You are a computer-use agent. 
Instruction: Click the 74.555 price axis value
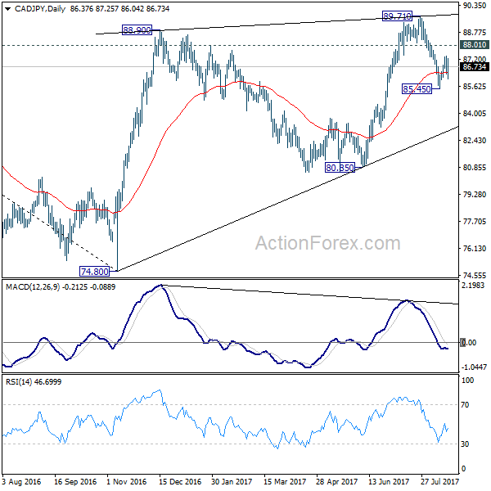(x=475, y=276)
